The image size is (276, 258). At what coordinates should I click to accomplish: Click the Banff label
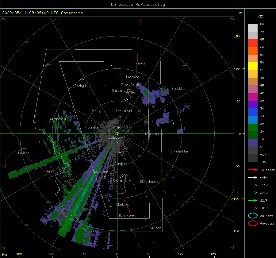51,171
